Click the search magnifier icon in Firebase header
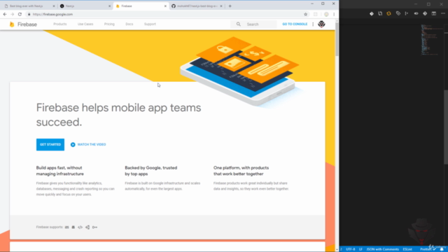 (x=238, y=24)
